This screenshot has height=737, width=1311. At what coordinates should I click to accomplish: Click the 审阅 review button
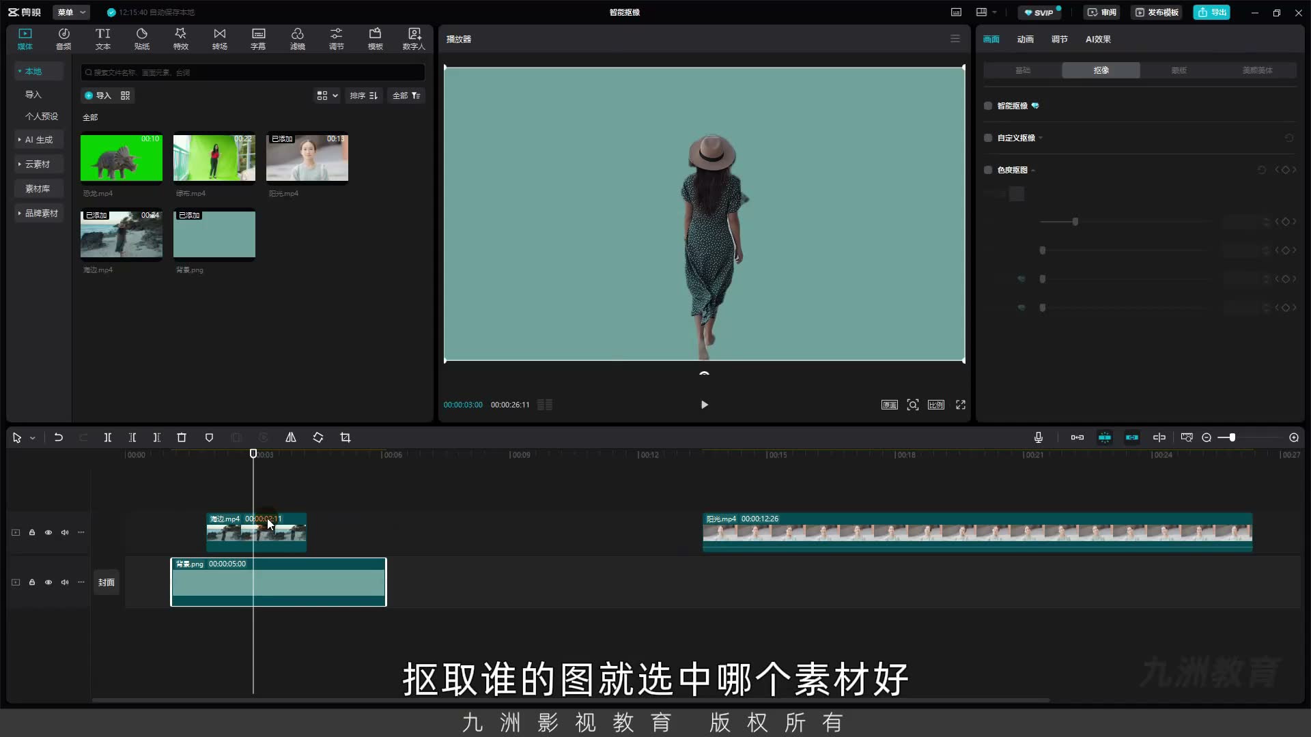(x=1102, y=12)
